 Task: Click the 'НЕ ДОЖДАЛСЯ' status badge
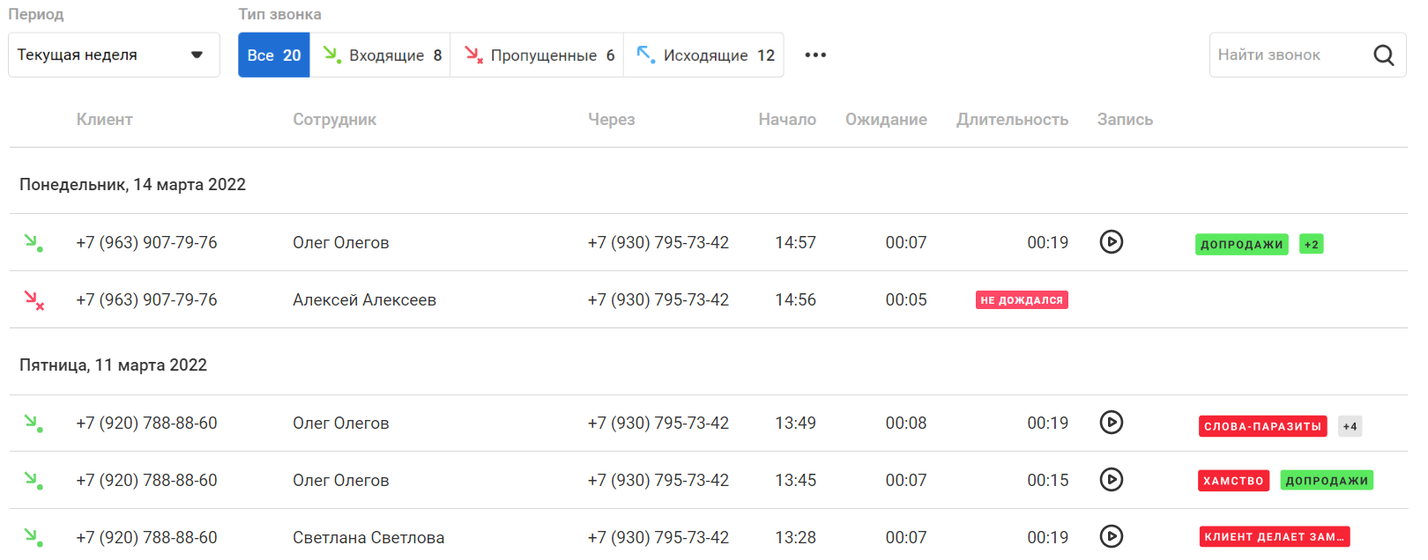tap(1022, 300)
